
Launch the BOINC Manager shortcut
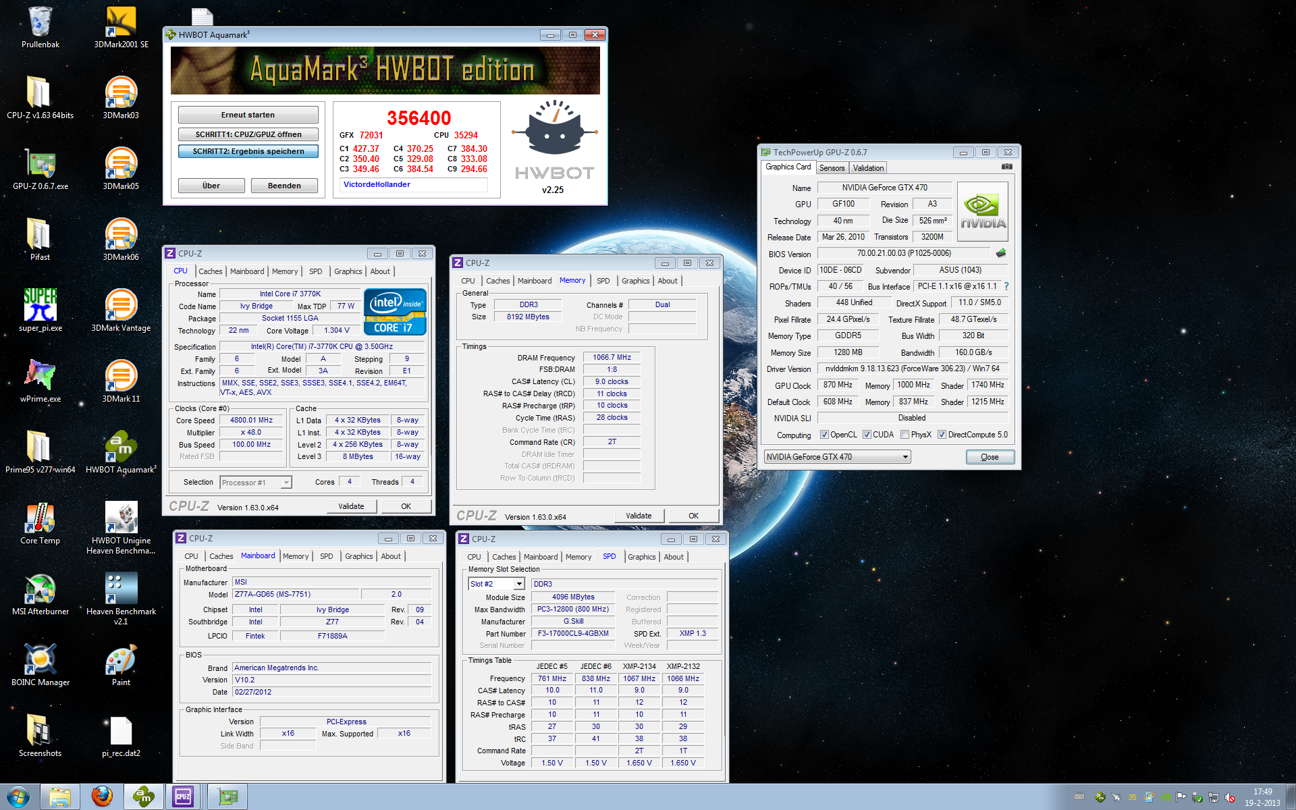pos(40,665)
